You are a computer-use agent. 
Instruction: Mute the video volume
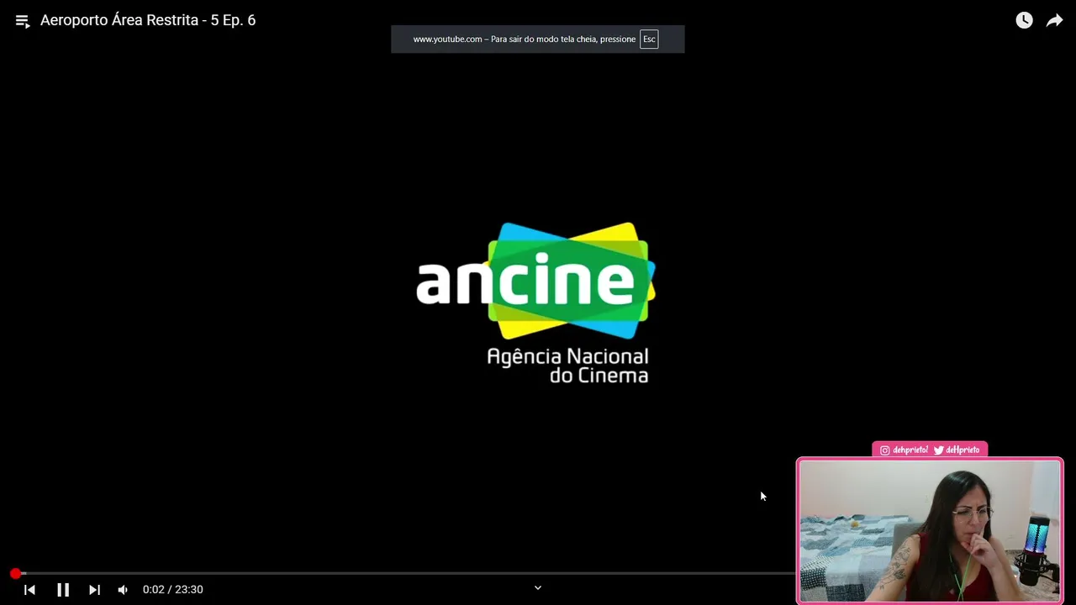click(123, 590)
